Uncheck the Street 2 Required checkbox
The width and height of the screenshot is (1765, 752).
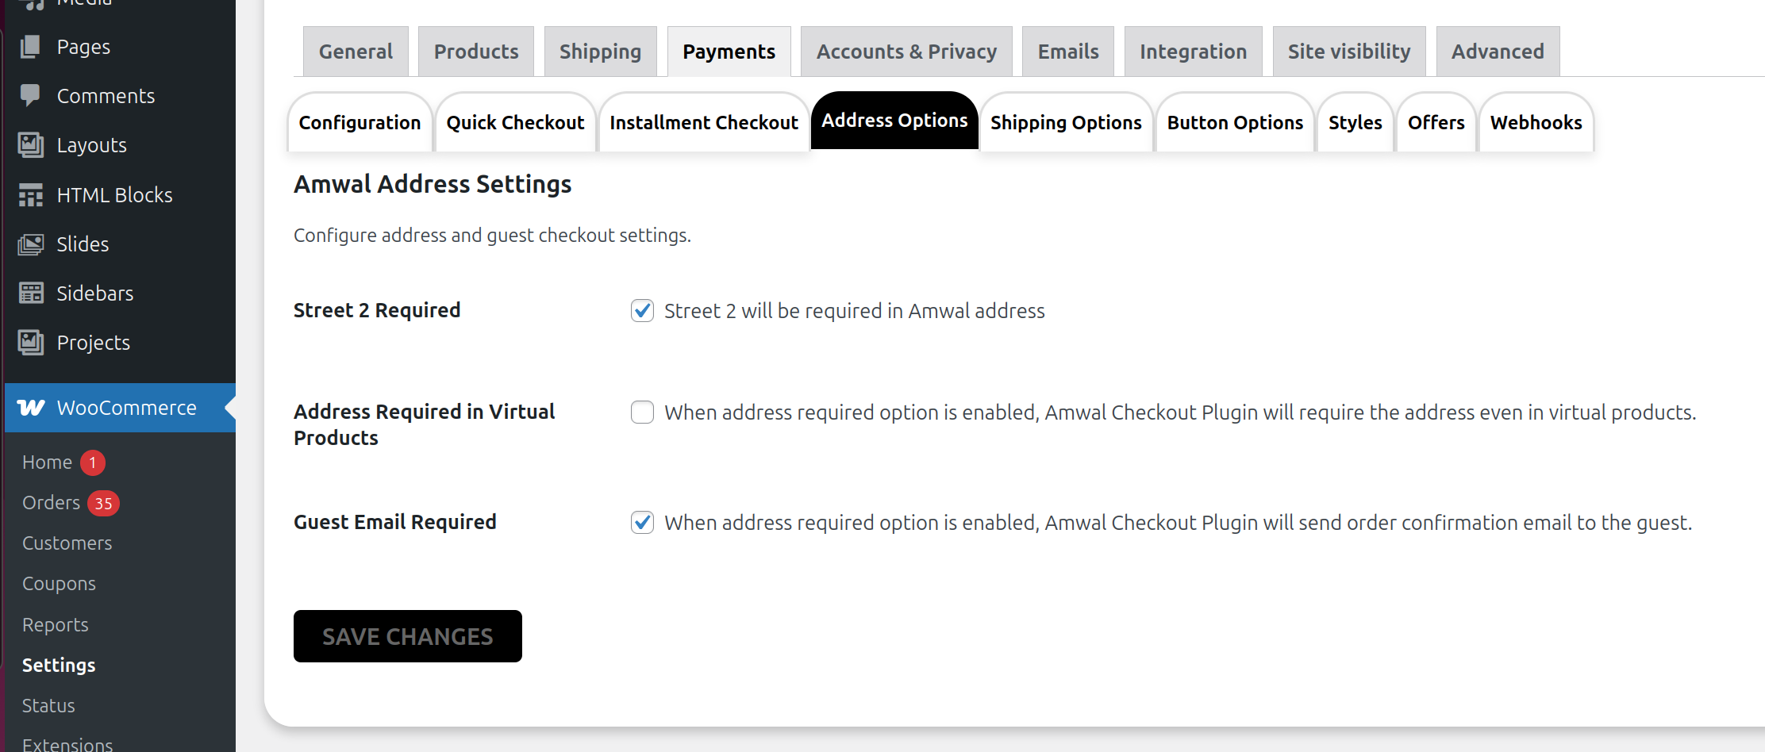(642, 310)
